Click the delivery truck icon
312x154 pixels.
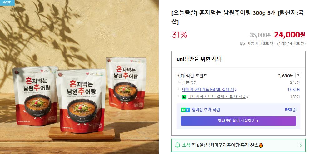[243, 43]
